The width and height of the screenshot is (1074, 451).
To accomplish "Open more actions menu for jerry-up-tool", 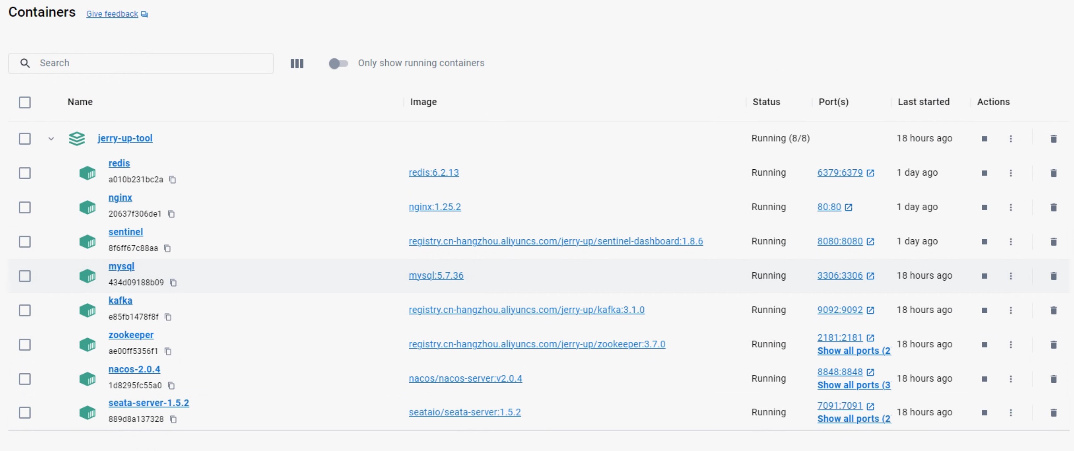I will (x=1011, y=139).
